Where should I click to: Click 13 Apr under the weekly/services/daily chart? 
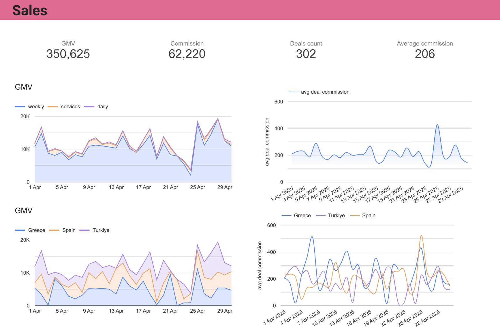(x=116, y=187)
